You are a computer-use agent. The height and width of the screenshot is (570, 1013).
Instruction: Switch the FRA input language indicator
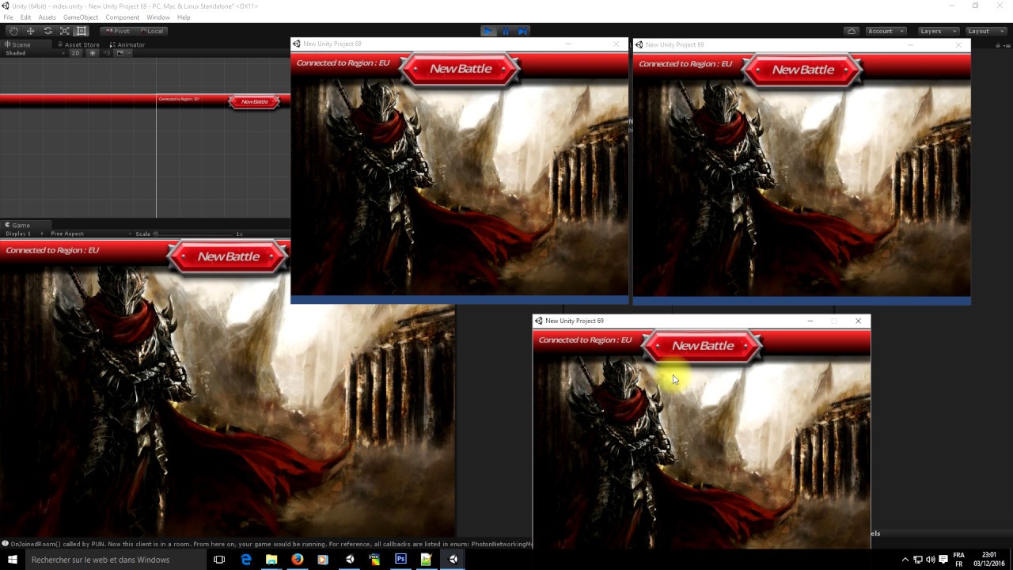point(959,560)
